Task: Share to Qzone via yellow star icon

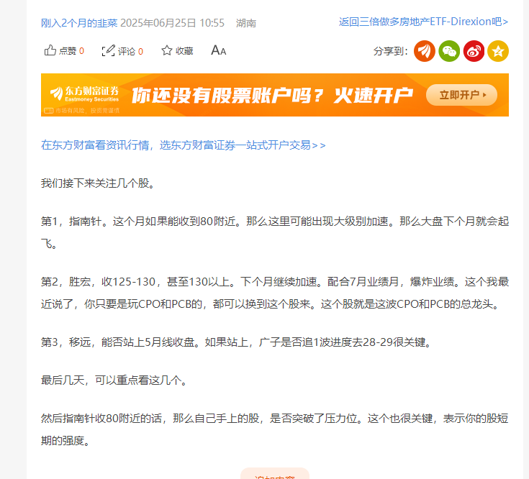Action: pyautogui.click(x=498, y=51)
